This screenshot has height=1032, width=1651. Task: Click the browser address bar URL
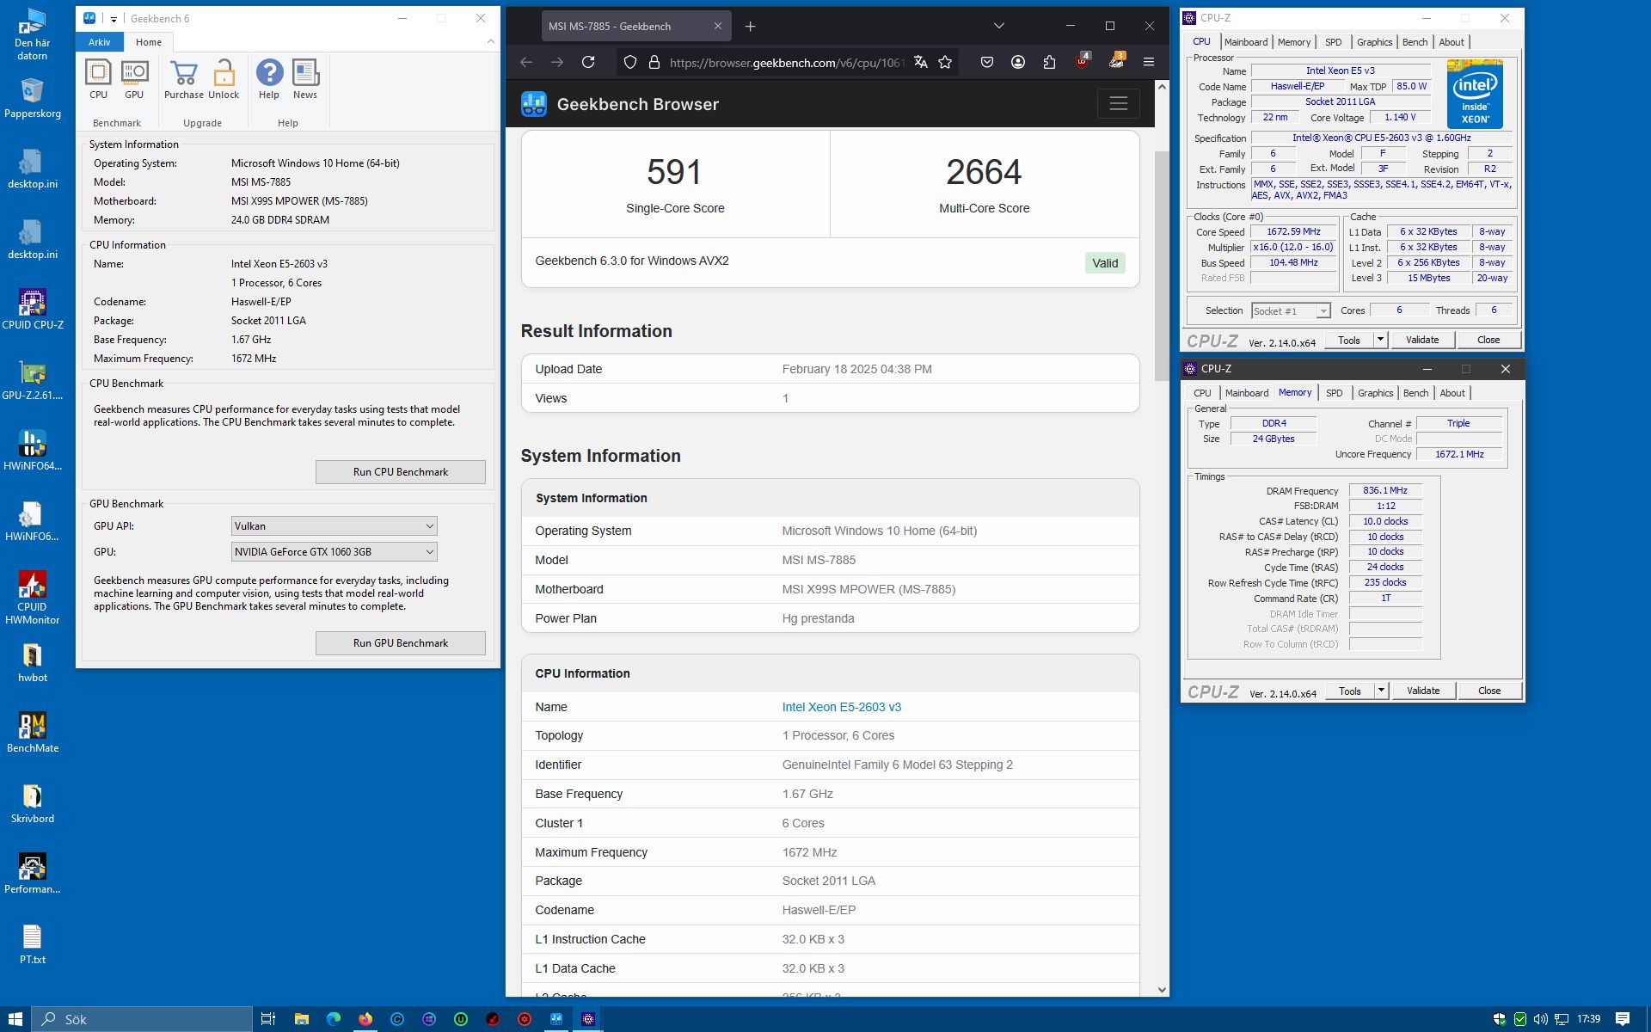786,62
